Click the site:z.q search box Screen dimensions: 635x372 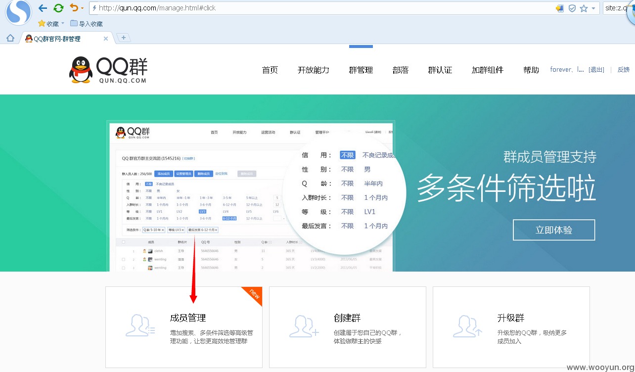(x=616, y=8)
